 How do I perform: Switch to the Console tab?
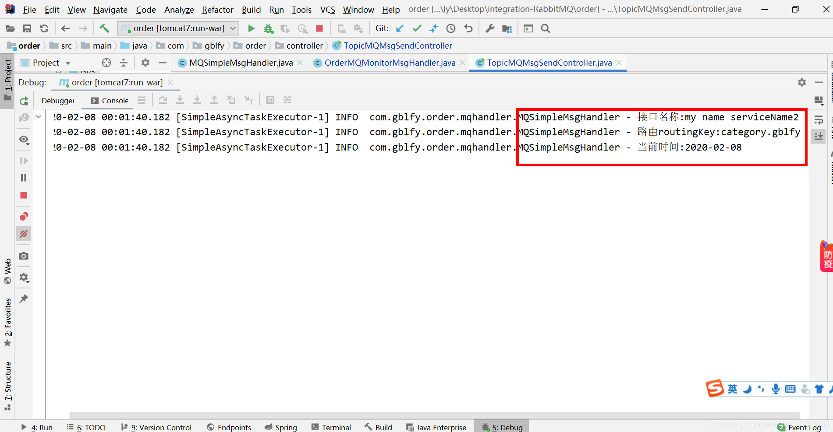[110, 101]
